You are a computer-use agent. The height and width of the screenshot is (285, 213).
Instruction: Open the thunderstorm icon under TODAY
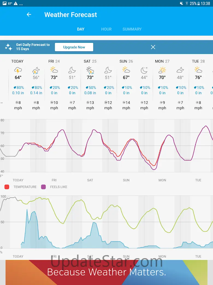(x=18, y=70)
